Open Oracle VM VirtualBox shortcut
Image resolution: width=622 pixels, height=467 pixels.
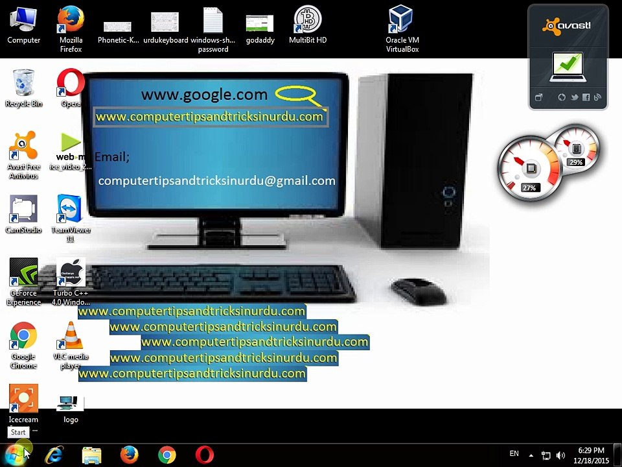[402, 29]
